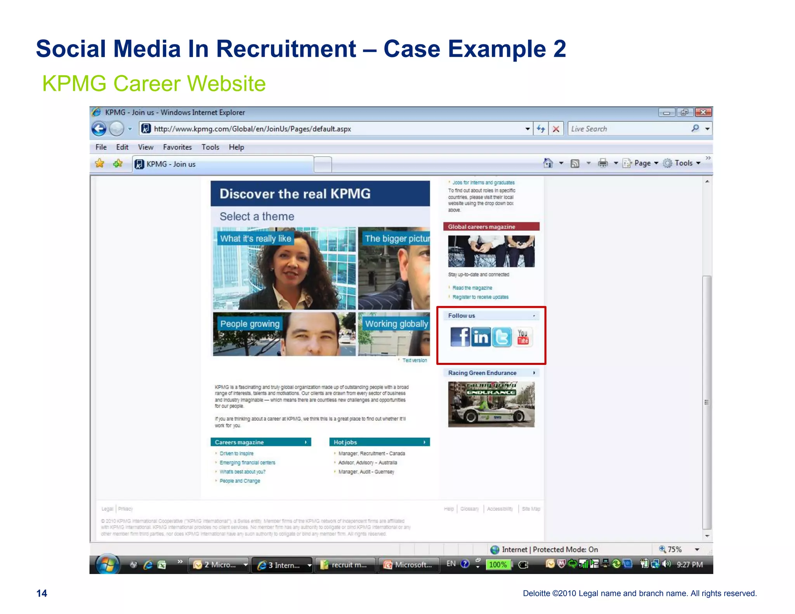Open Favorites Center yellow star icon
The image size is (795, 614).
point(100,163)
